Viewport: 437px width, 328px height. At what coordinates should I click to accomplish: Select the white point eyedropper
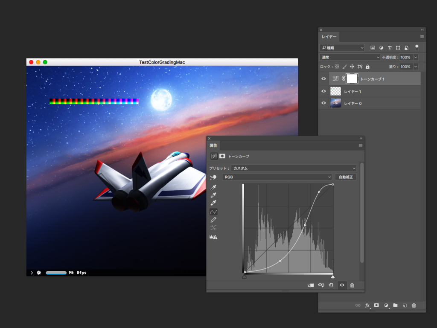pyautogui.click(x=213, y=203)
